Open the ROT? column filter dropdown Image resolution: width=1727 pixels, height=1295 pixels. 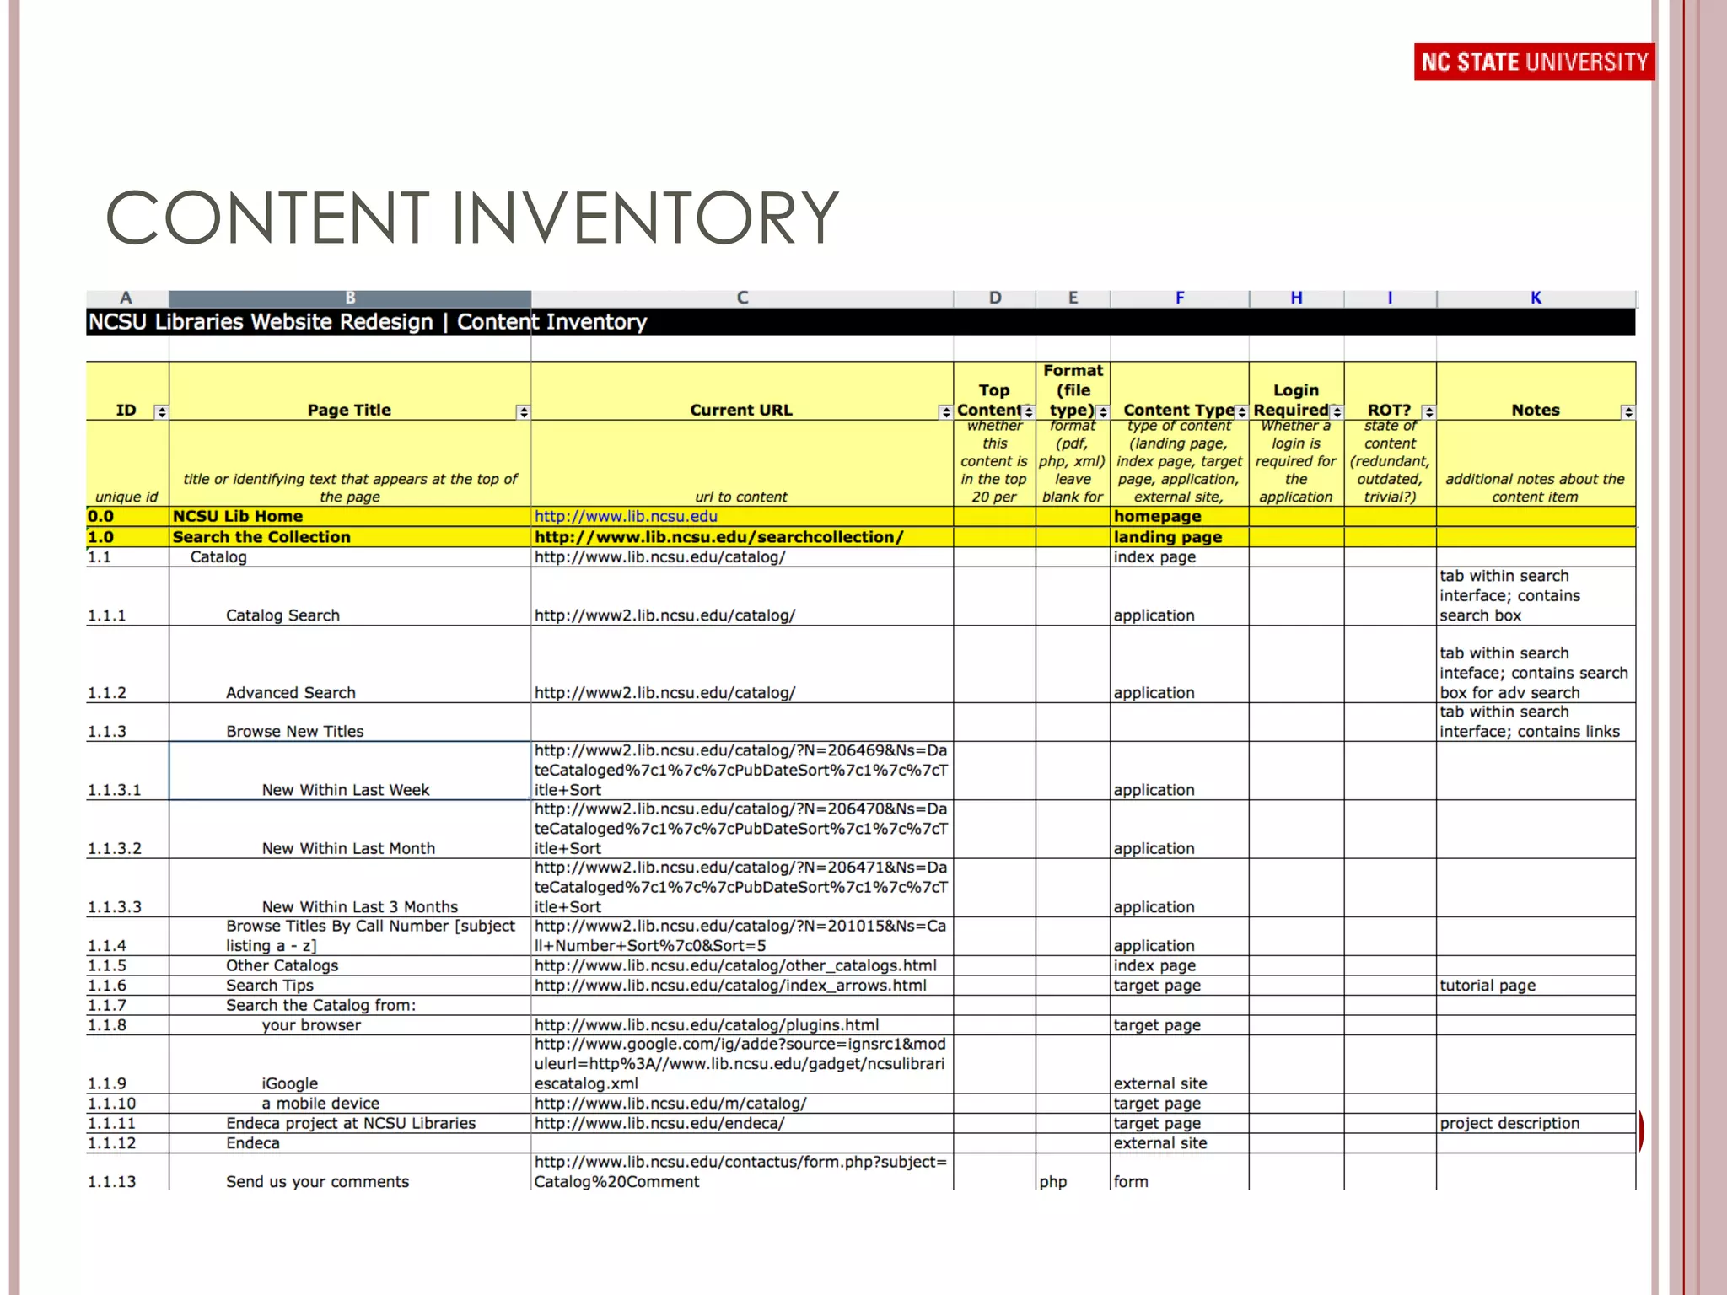tap(1428, 411)
